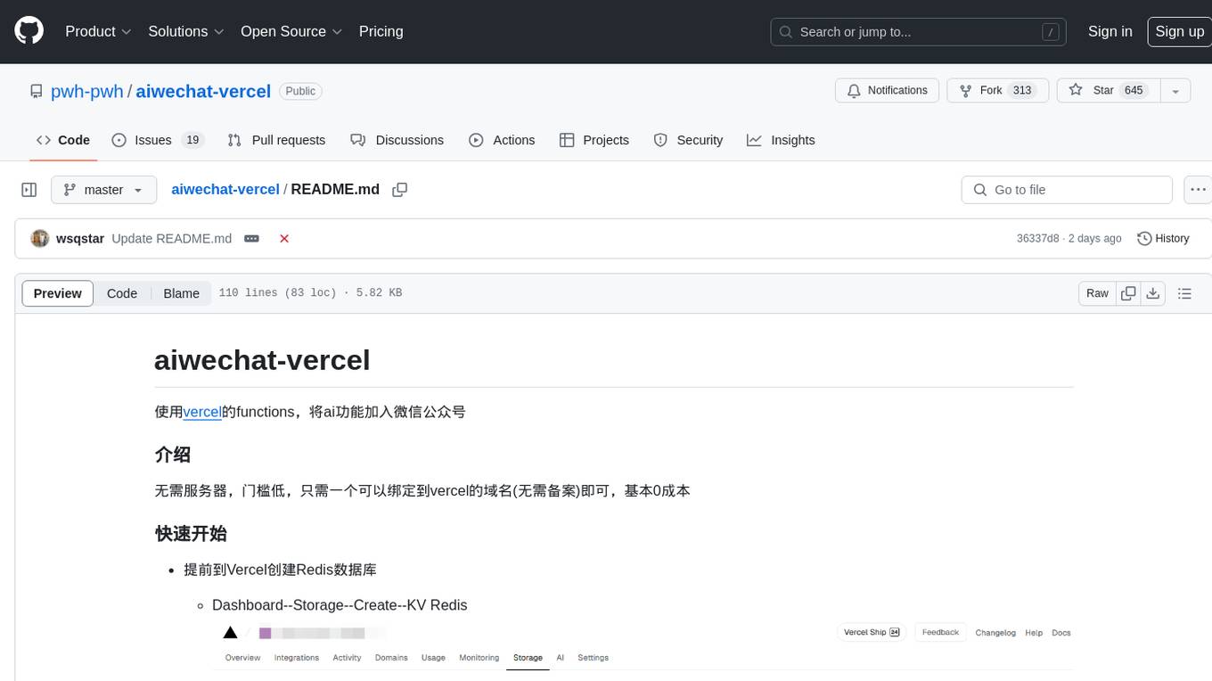The height and width of the screenshot is (681, 1212).
Task: Open the star lists dropdown arrow
Action: 1175,91
